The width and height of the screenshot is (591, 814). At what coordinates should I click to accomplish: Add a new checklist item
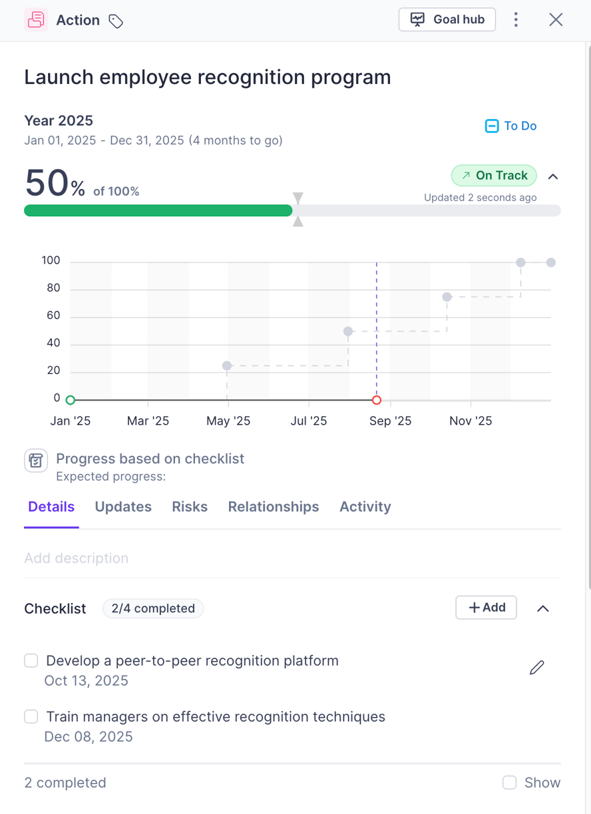point(487,607)
